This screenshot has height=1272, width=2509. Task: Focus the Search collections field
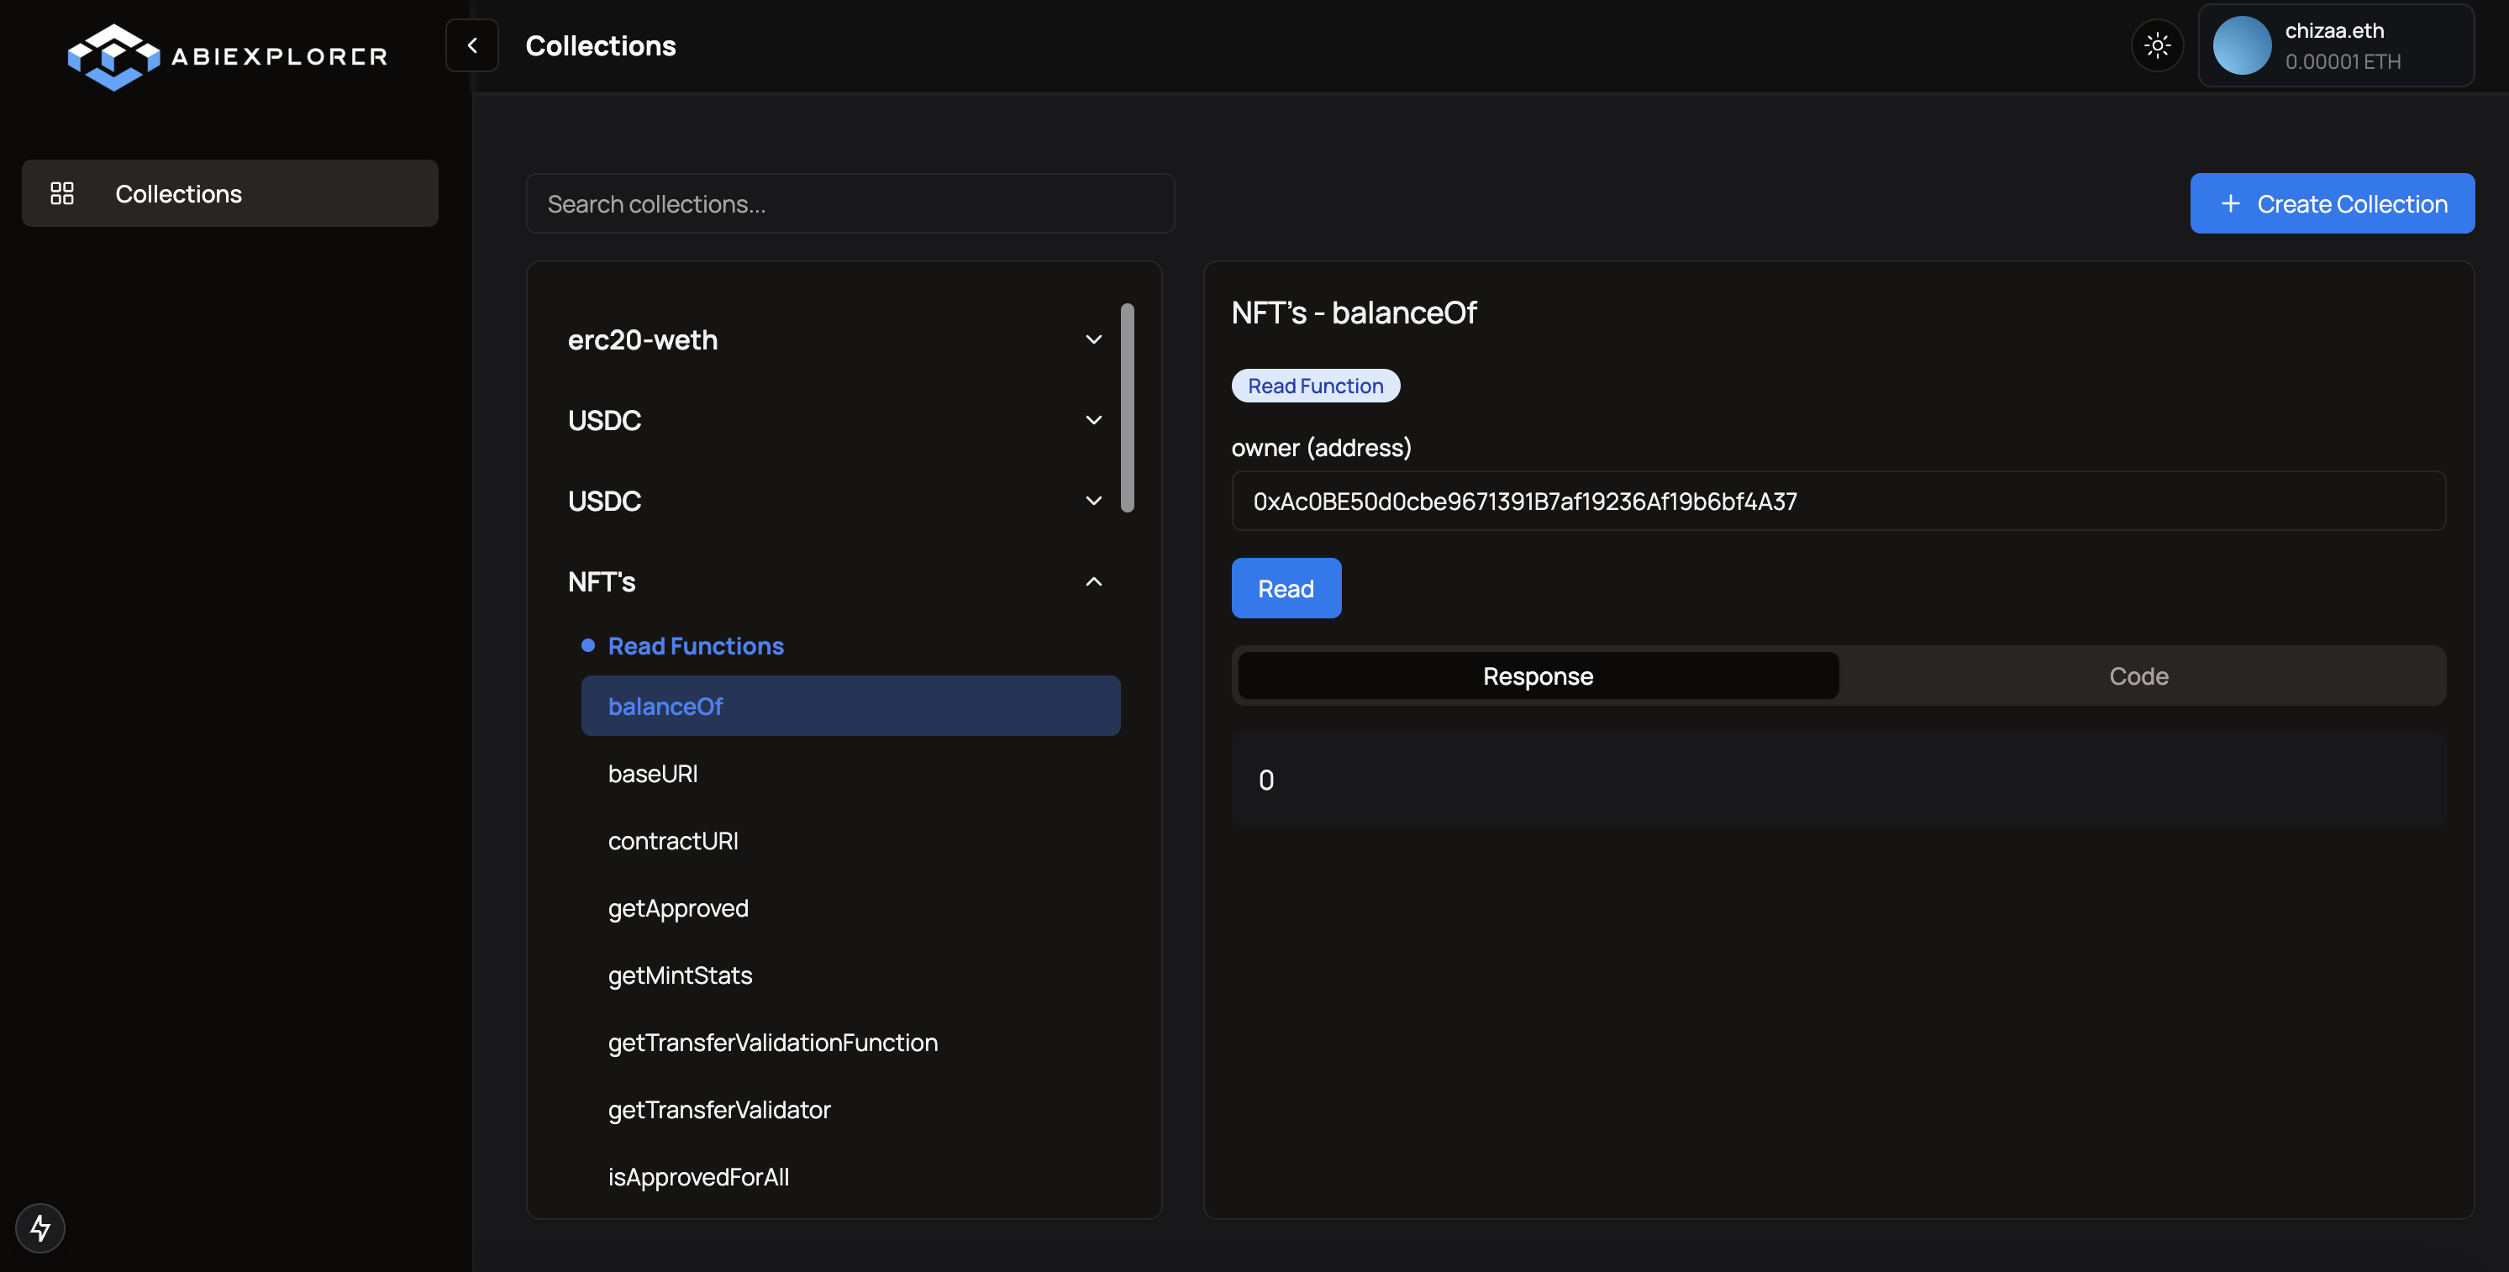coord(850,203)
